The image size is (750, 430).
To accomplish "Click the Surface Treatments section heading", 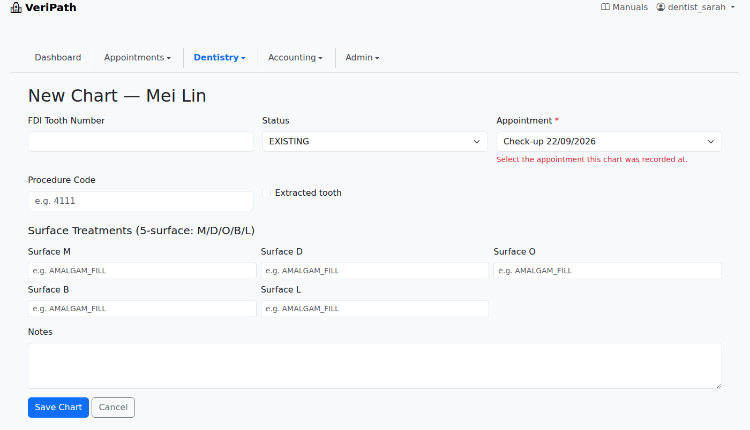I will point(141,231).
